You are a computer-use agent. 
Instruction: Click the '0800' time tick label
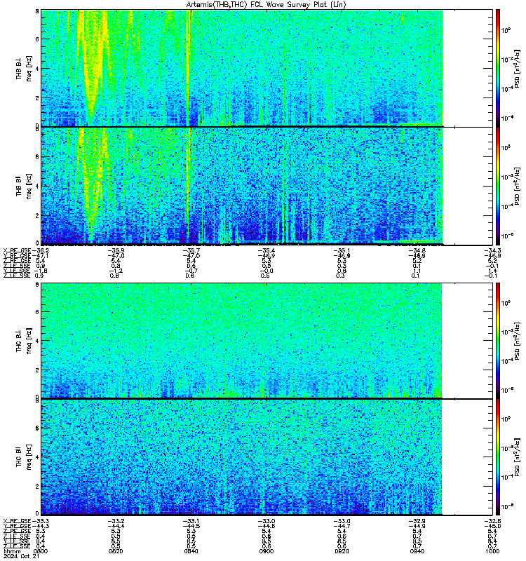(41, 551)
